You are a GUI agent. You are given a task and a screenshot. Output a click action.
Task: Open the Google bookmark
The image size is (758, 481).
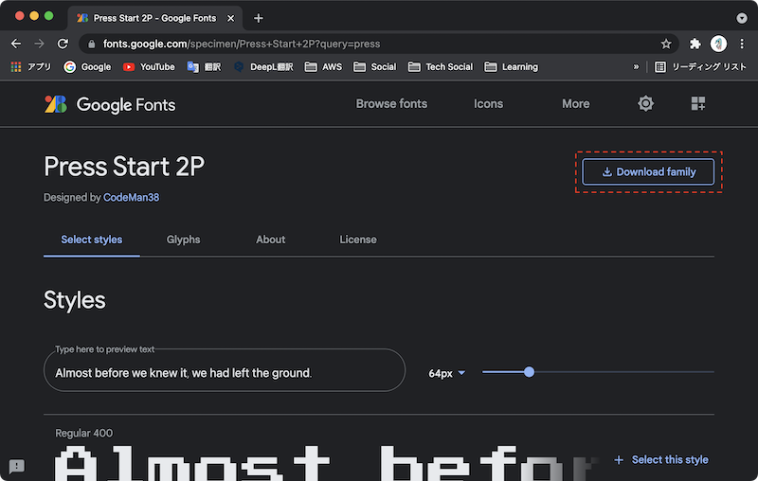87,67
